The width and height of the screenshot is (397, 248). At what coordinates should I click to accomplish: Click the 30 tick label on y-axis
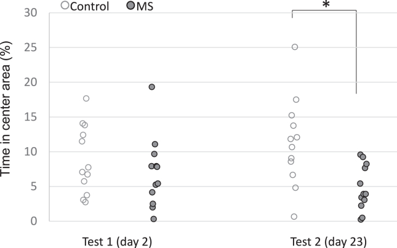click(x=31, y=13)
